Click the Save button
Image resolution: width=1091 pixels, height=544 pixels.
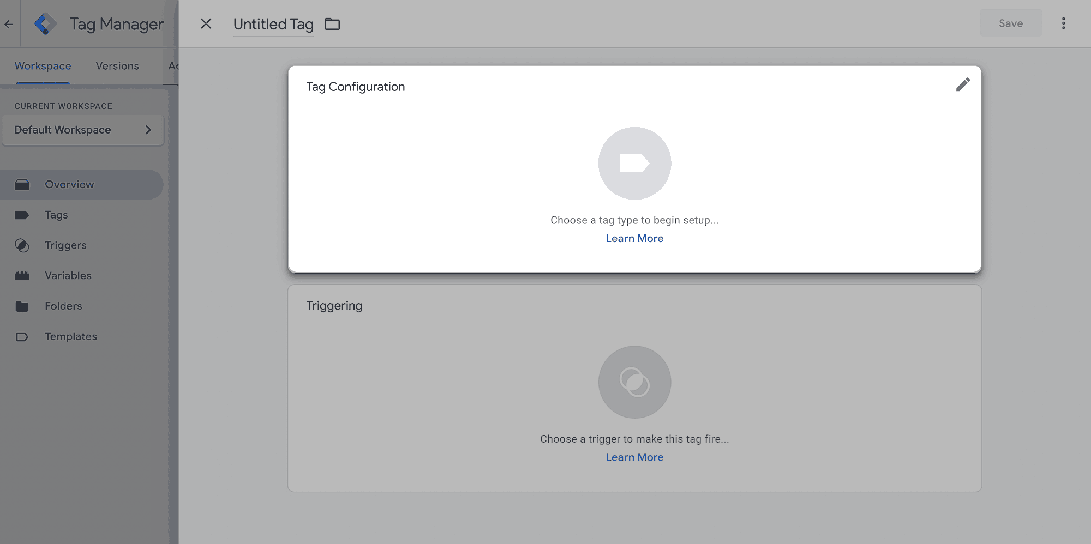pos(1010,23)
